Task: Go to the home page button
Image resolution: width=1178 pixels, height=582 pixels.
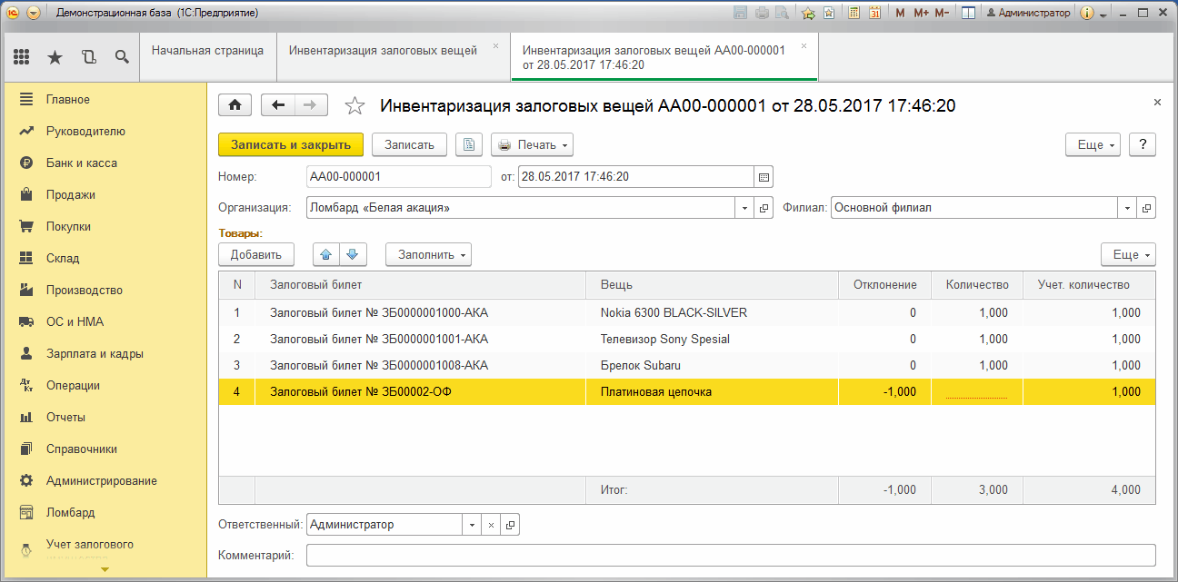Action: click(x=235, y=105)
